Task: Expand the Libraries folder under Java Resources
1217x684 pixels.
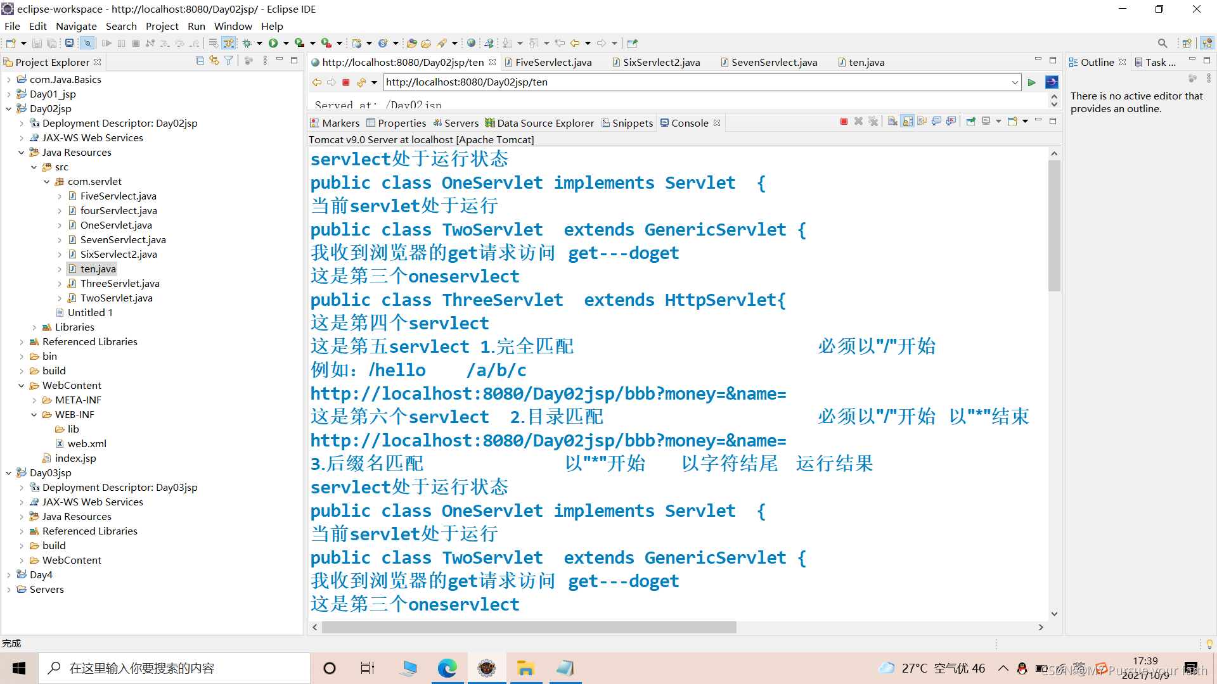Action: tap(34, 327)
